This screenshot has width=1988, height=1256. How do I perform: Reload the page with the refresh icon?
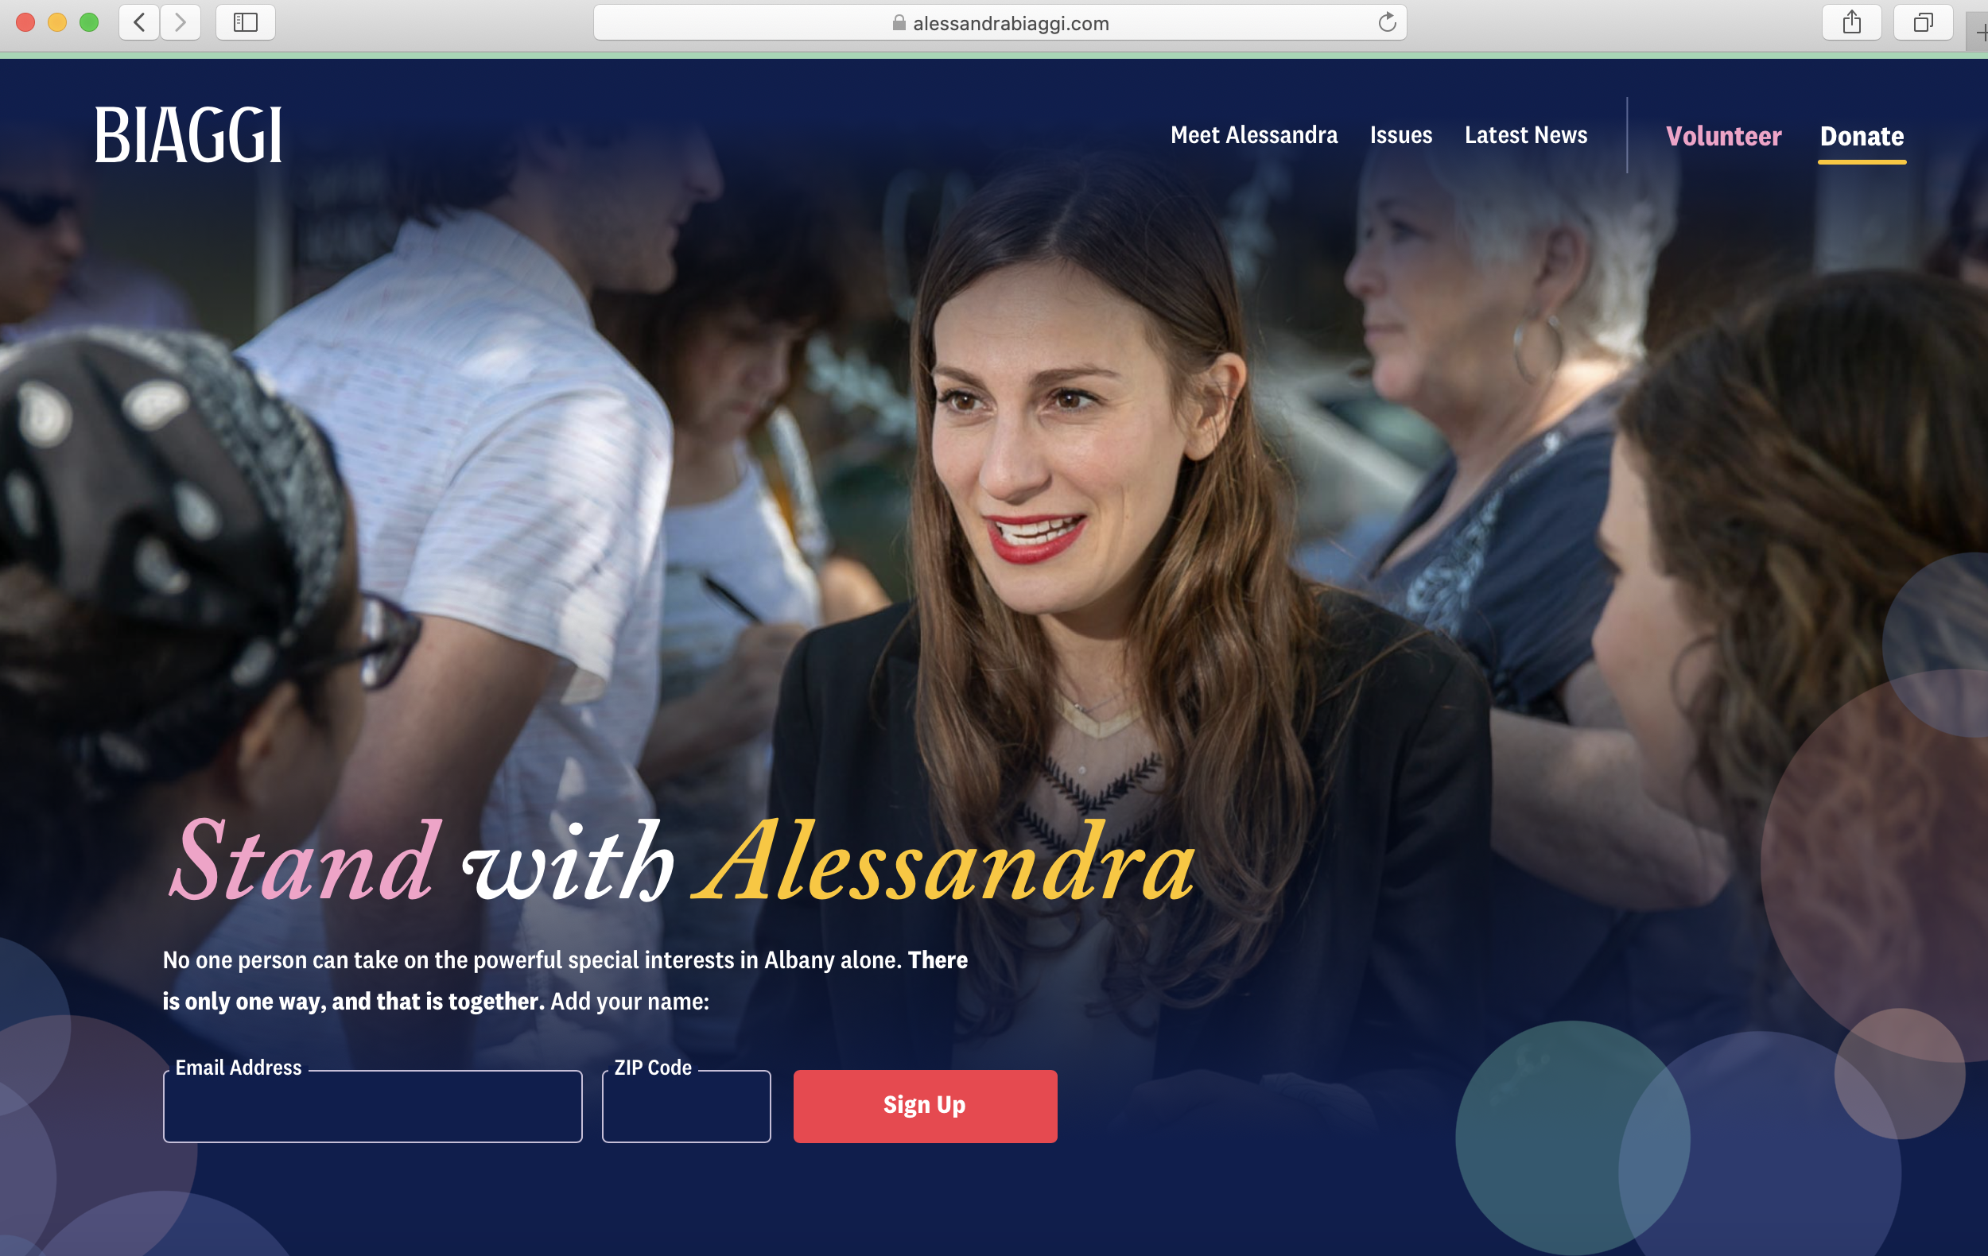[x=1387, y=22]
